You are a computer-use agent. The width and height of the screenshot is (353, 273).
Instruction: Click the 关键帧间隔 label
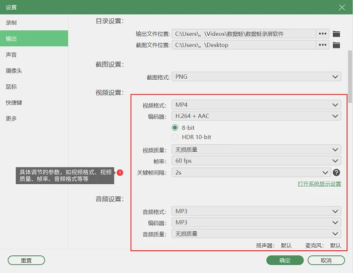pyautogui.click(x=152, y=173)
